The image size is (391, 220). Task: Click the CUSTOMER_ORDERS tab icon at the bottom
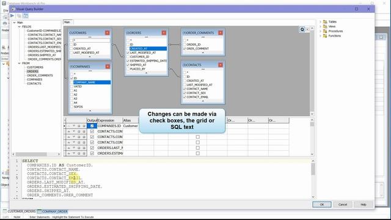point(4,211)
